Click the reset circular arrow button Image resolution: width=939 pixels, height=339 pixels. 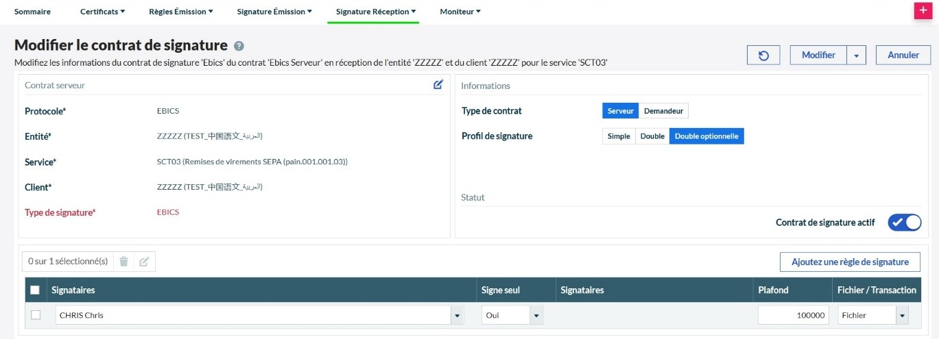(x=763, y=55)
